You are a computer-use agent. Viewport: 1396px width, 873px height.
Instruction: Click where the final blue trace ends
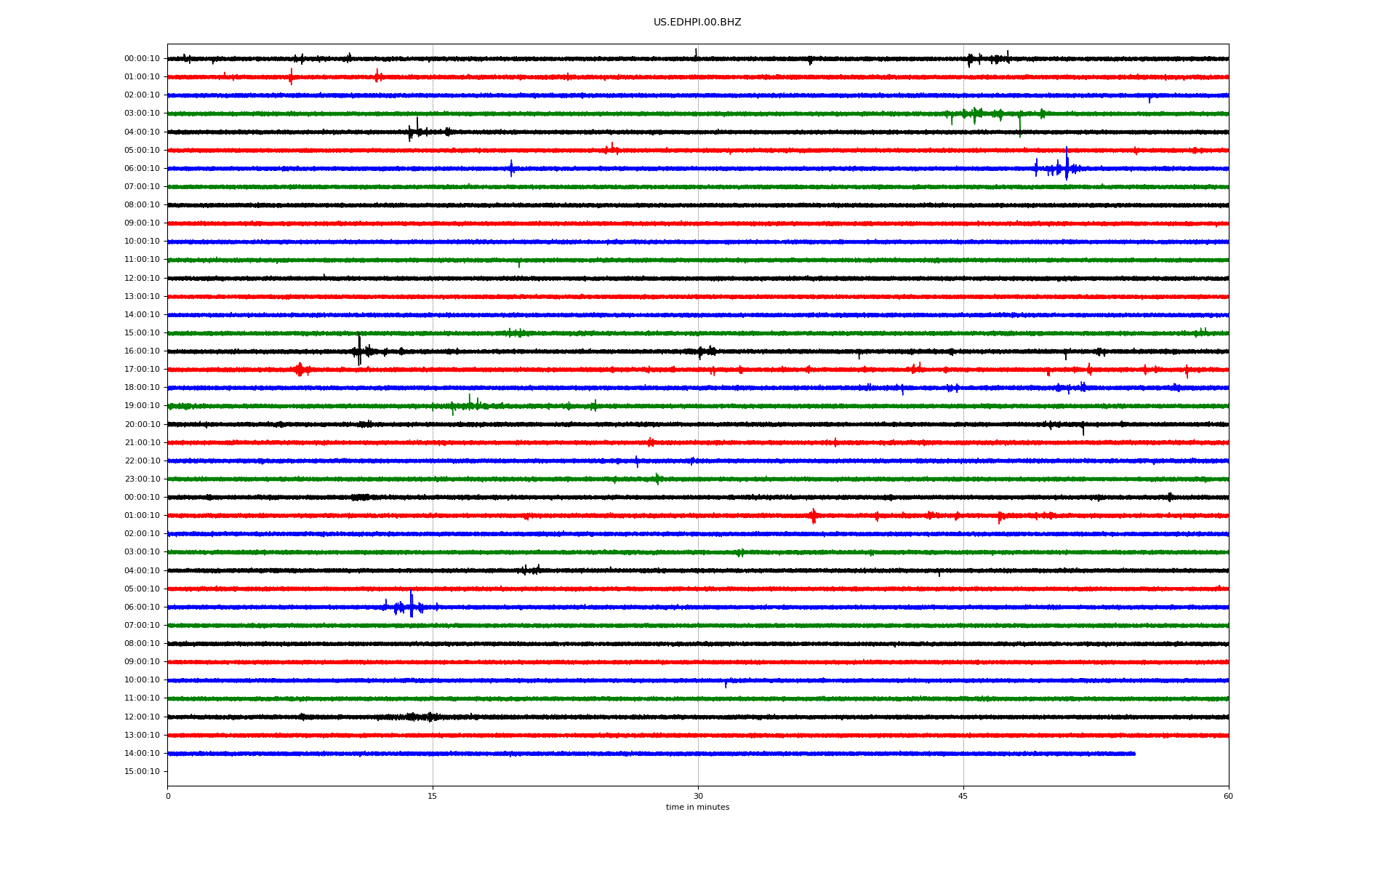1134,754
